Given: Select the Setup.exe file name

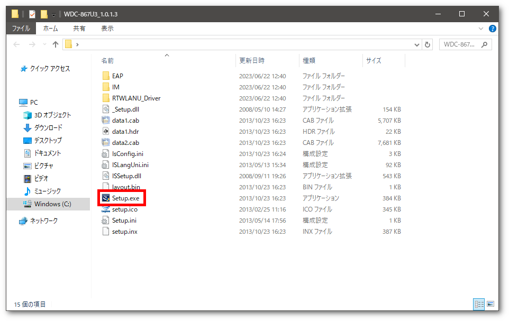Looking at the screenshot, I should [125, 198].
